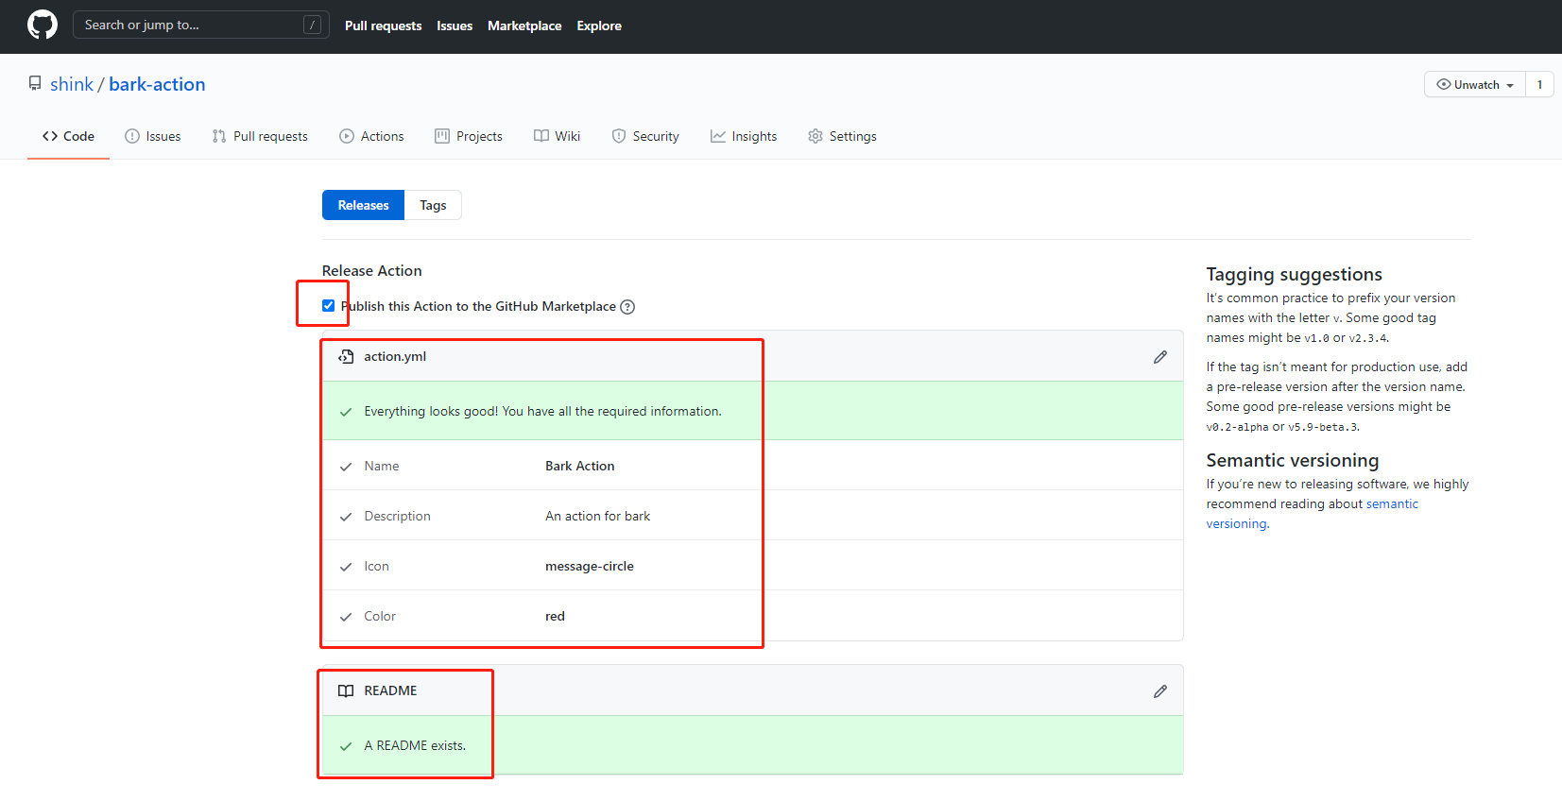Click the watcher count of 1
1562x801 pixels.
pyautogui.click(x=1539, y=84)
